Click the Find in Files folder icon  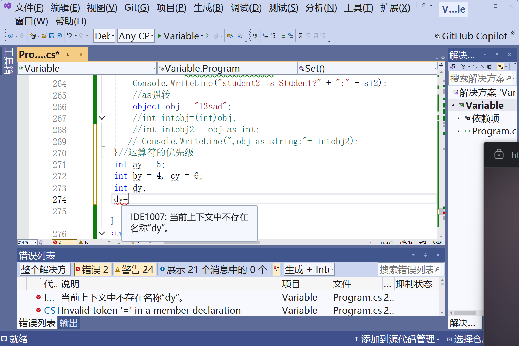pos(230,36)
